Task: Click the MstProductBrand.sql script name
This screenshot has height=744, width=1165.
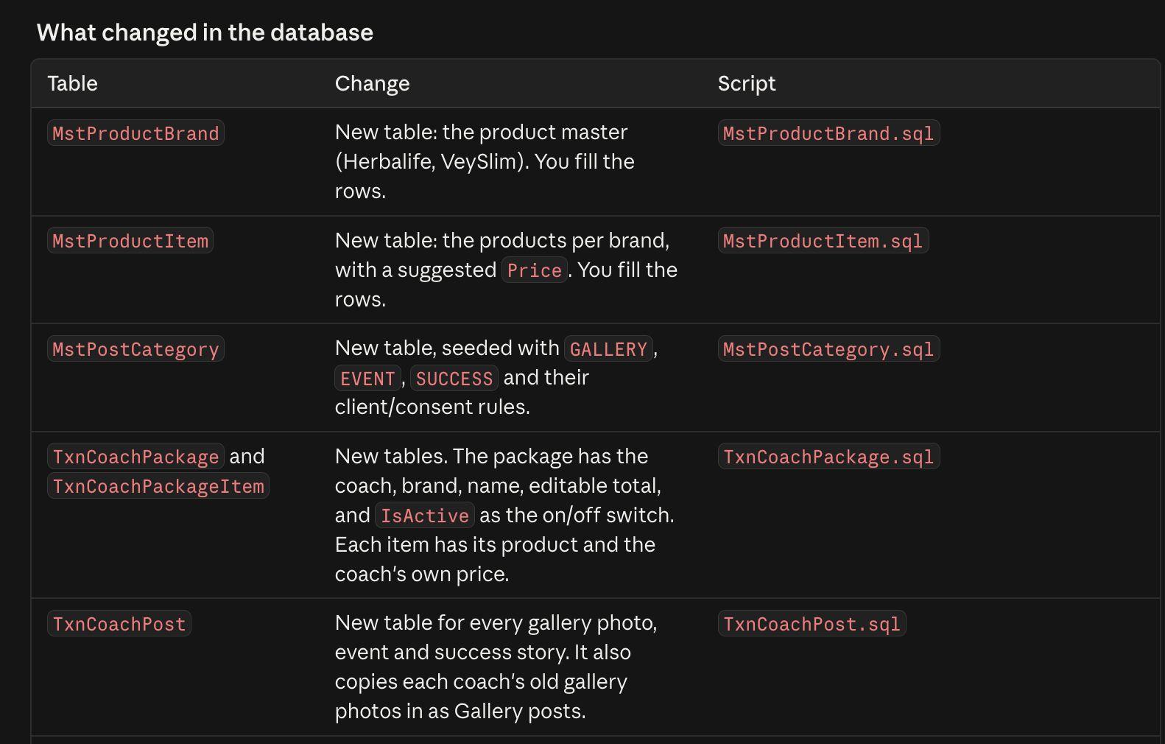Action: 828,133
